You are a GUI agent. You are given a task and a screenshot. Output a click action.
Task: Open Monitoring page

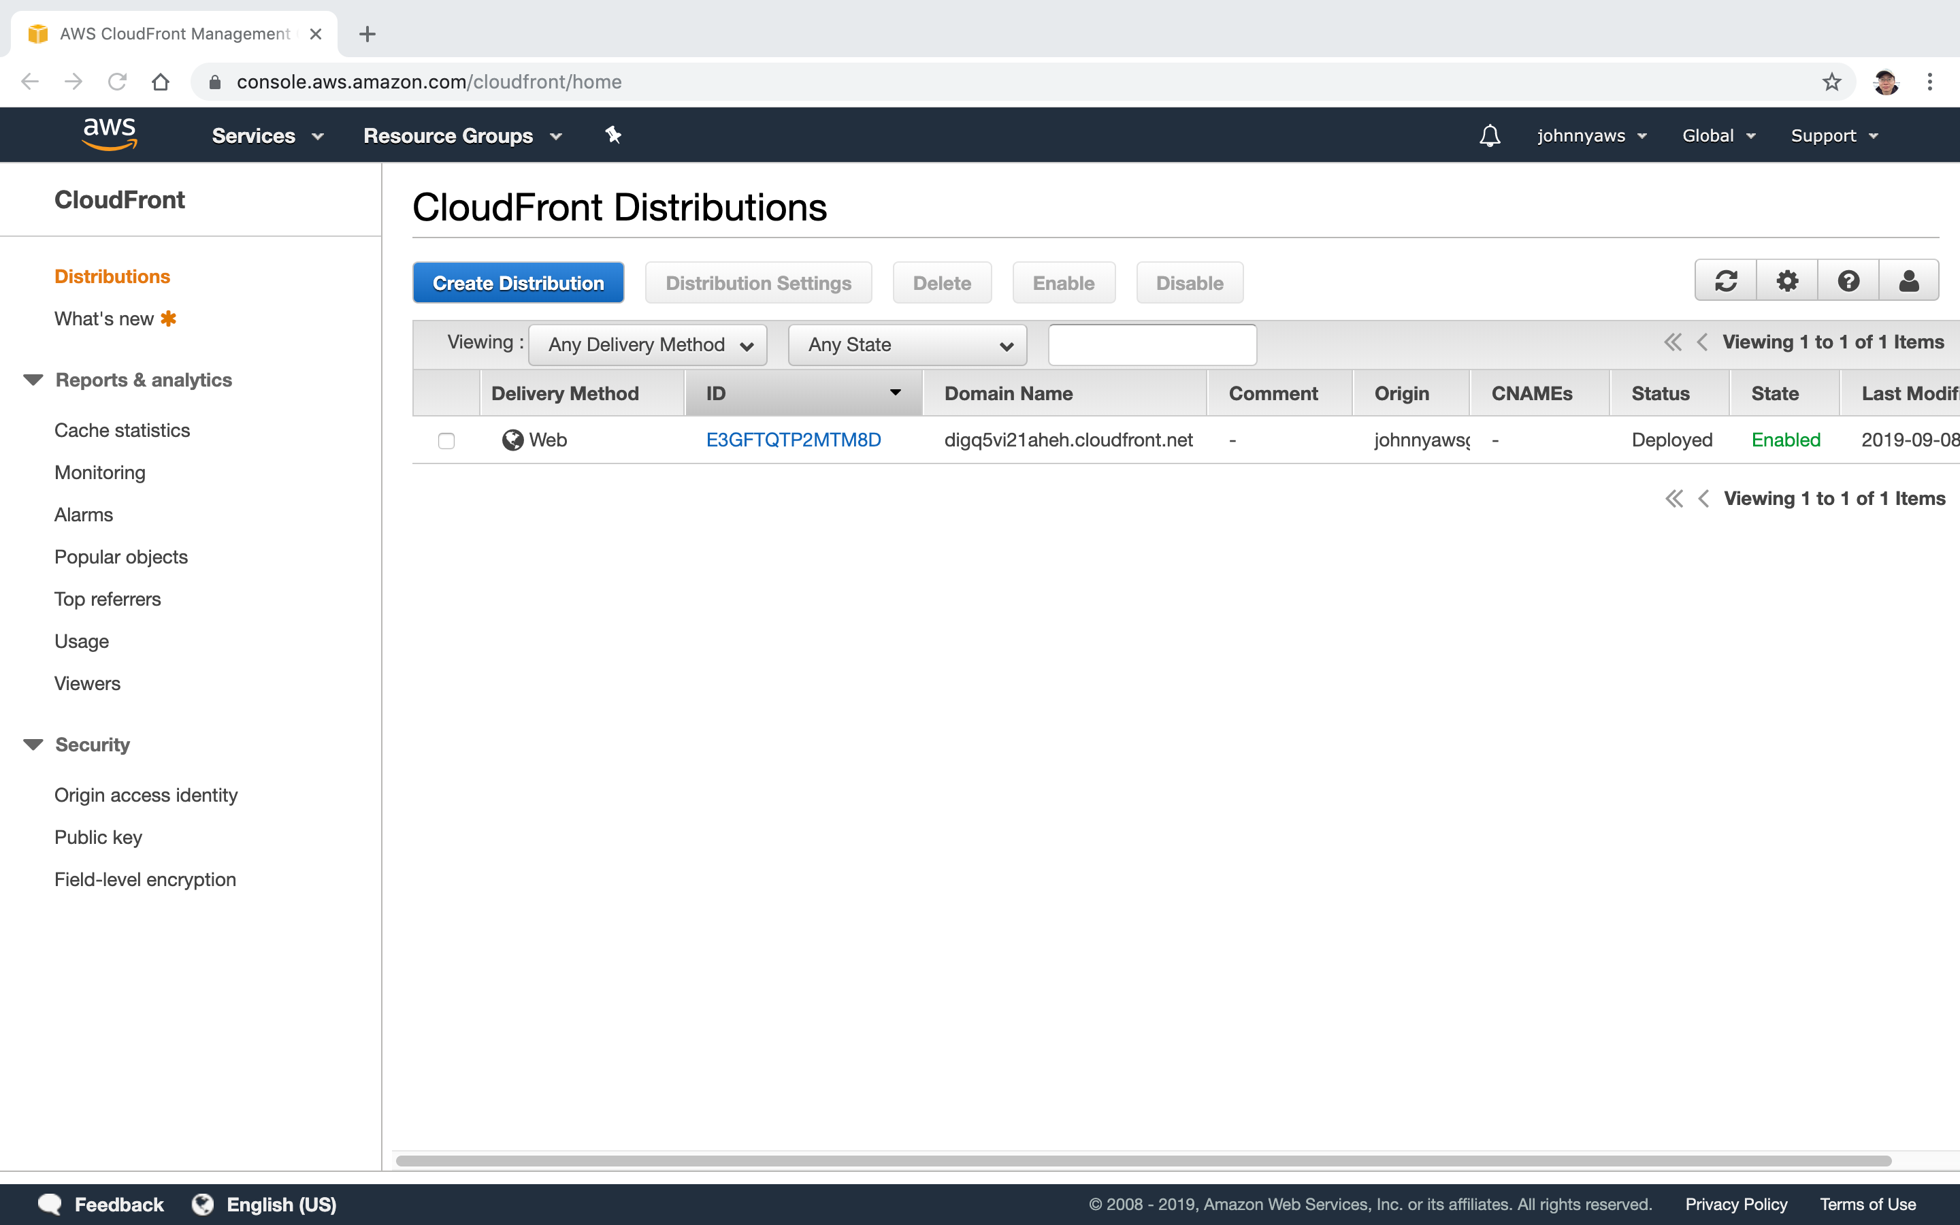[x=99, y=472]
